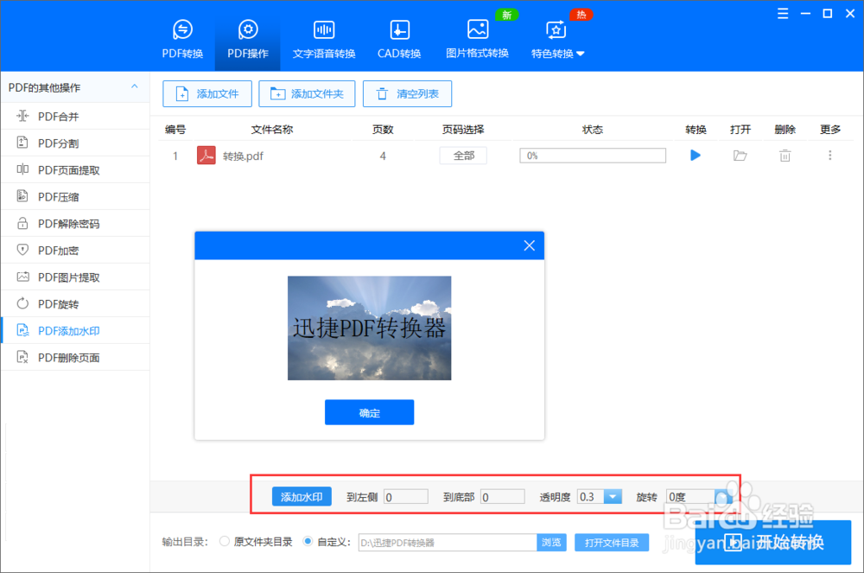Expand the 特色转换 dropdown tab

pos(557,39)
